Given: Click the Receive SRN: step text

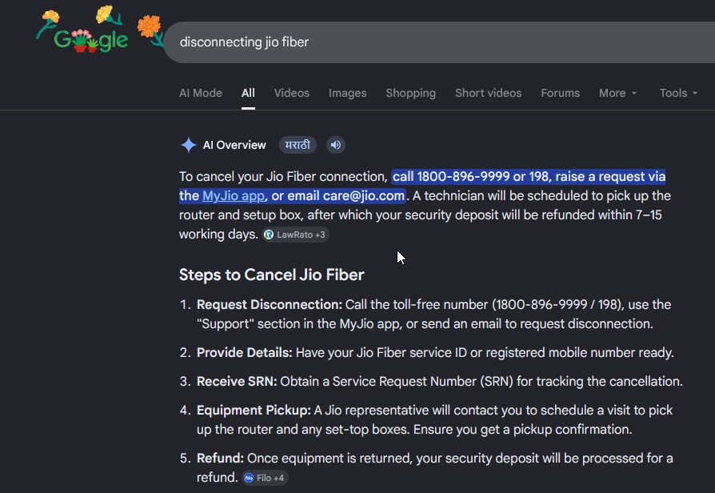Looking at the screenshot, I should point(237,381).
